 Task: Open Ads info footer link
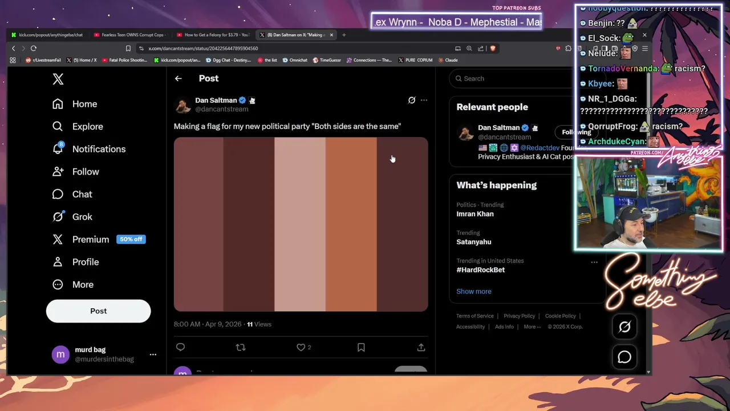coord(504,327)
